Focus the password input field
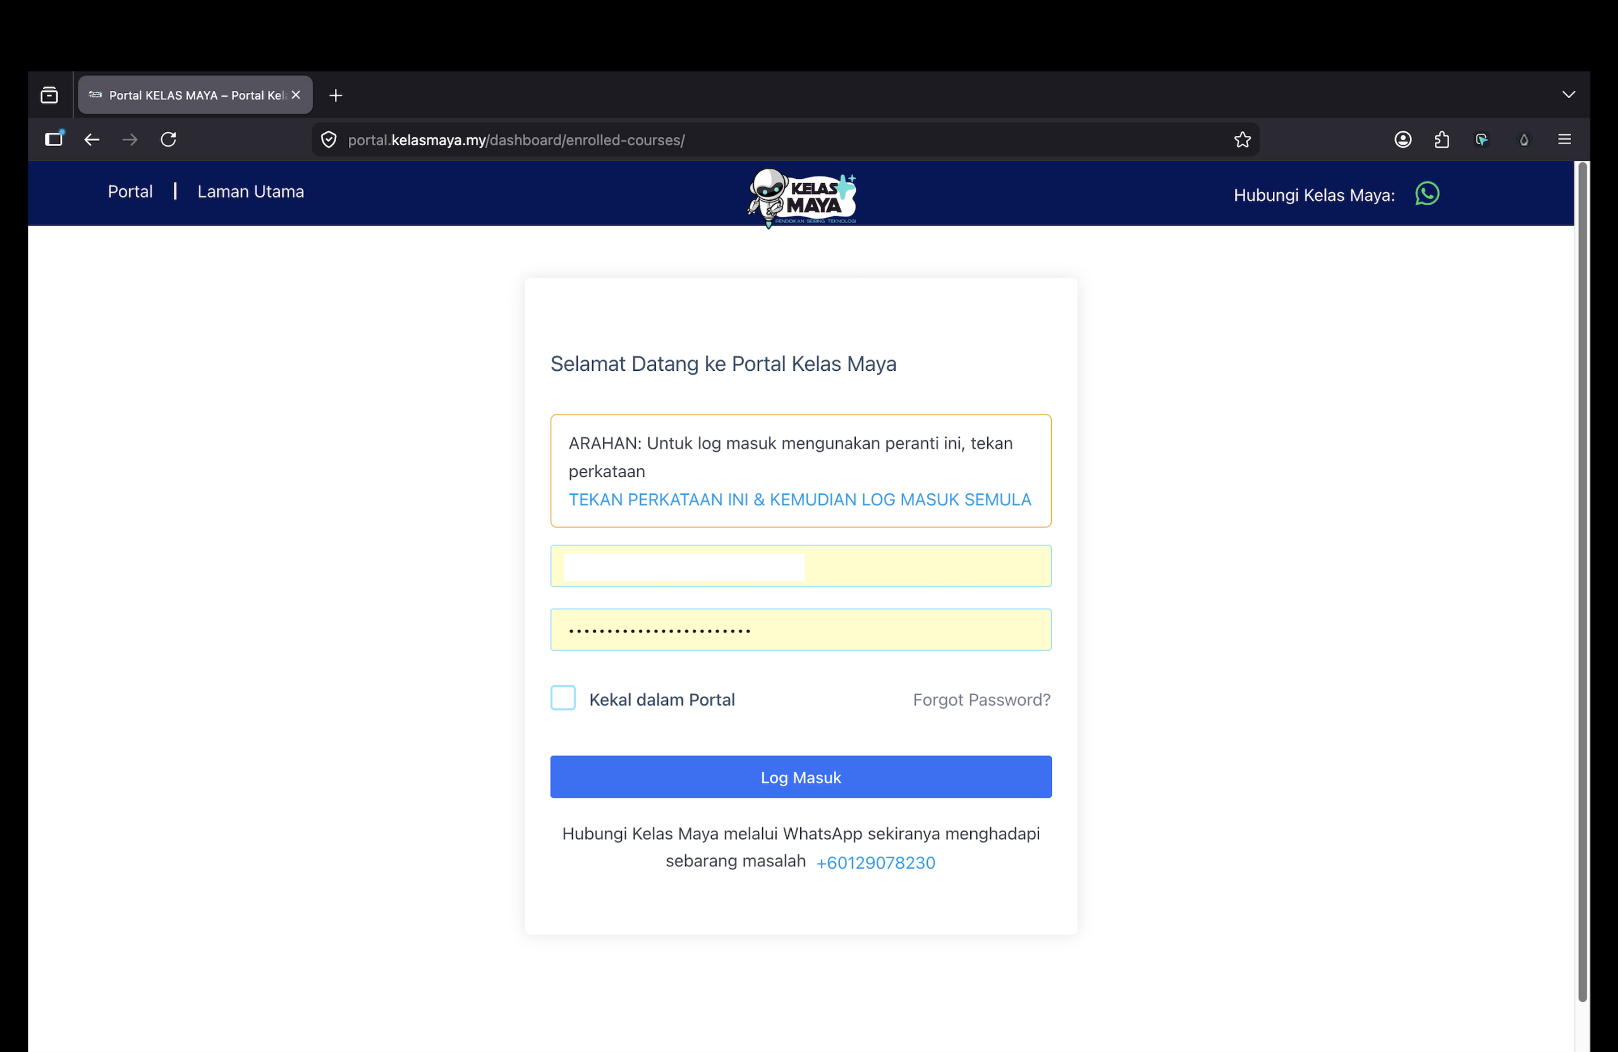 pos(801,630)
